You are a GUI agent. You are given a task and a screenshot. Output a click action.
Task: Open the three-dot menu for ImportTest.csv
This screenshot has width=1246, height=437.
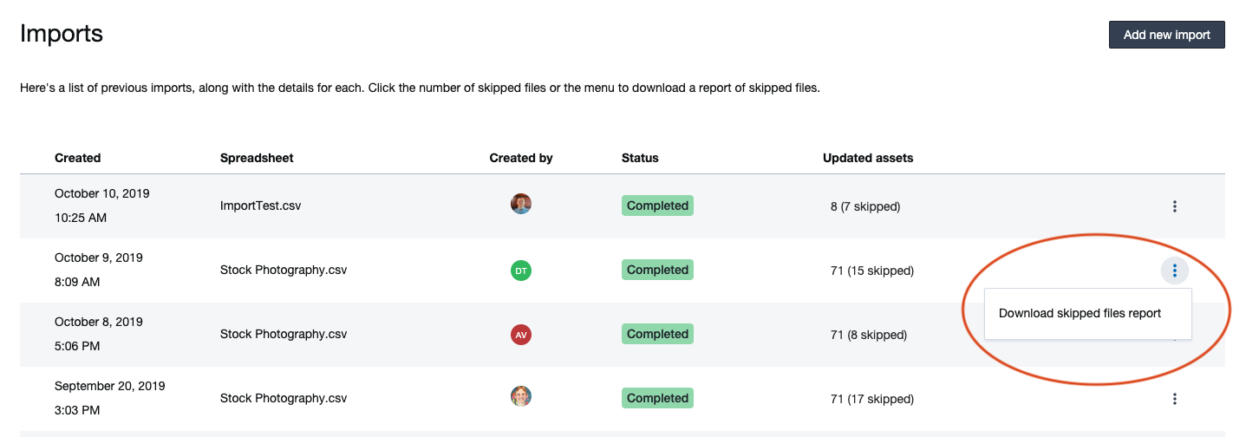pyautogui.click(x=1174, y=206)
